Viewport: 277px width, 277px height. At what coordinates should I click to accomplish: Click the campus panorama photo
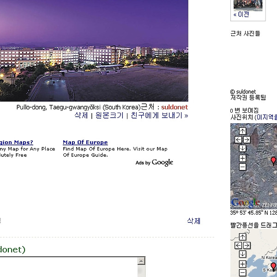(x=92, y=51)
